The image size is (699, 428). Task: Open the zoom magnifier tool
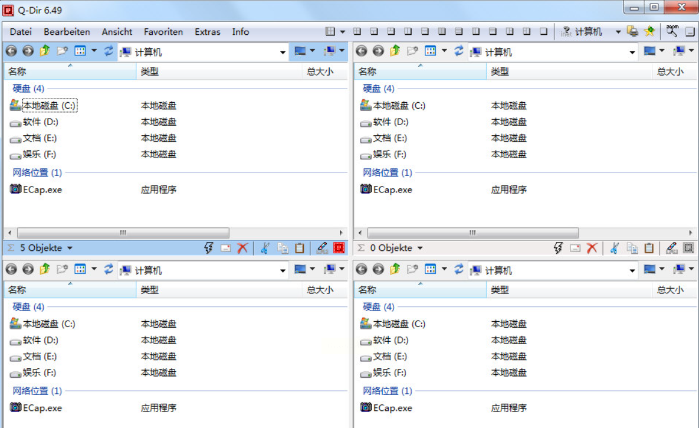672,31
